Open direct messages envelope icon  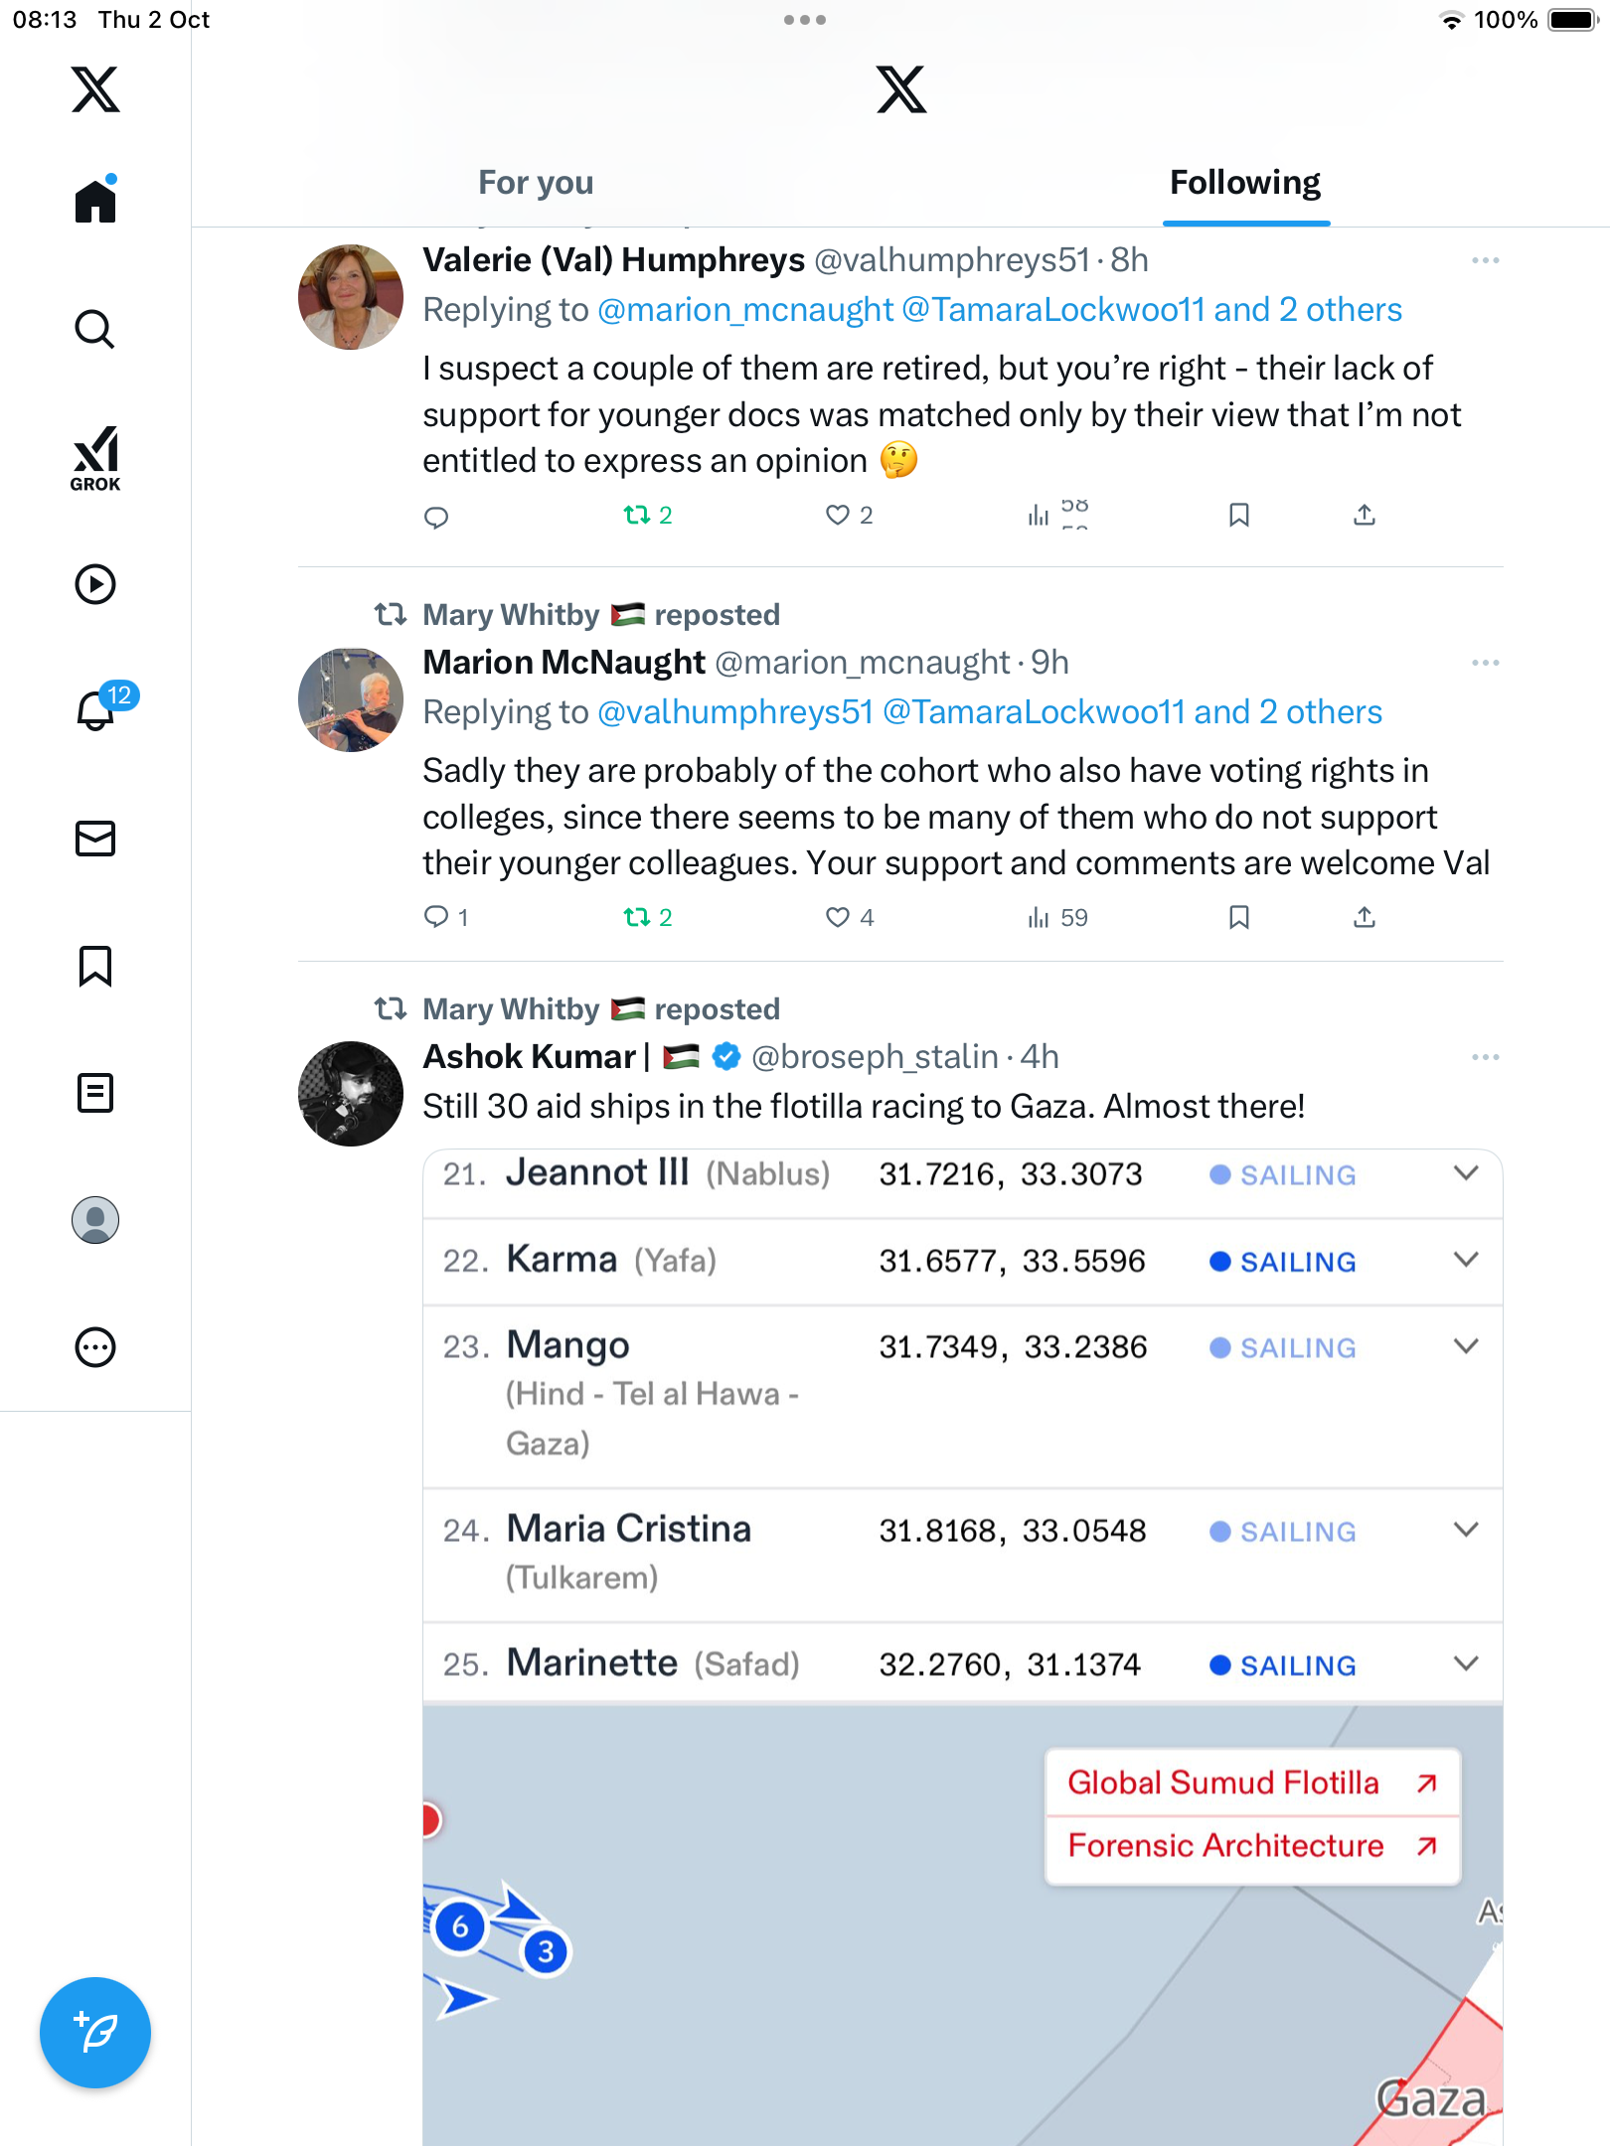(95, 839)
